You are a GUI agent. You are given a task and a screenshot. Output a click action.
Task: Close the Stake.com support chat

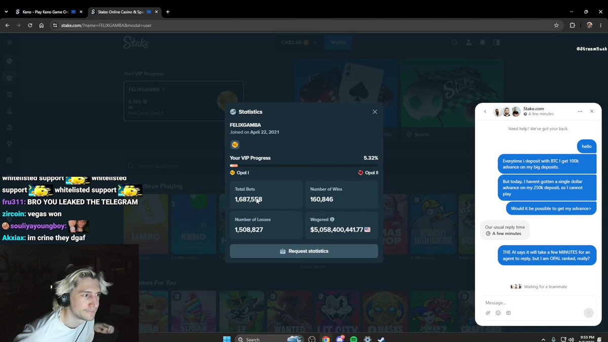pyautogui.click(x=592, y=111)
